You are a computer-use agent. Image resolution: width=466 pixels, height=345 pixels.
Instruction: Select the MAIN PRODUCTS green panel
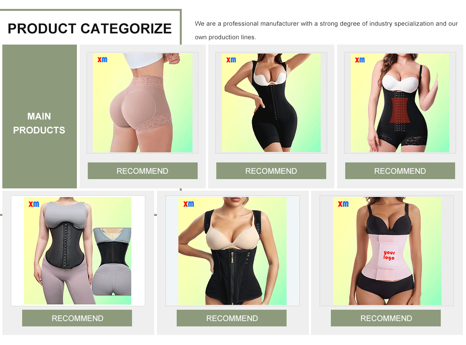point(40,116)
